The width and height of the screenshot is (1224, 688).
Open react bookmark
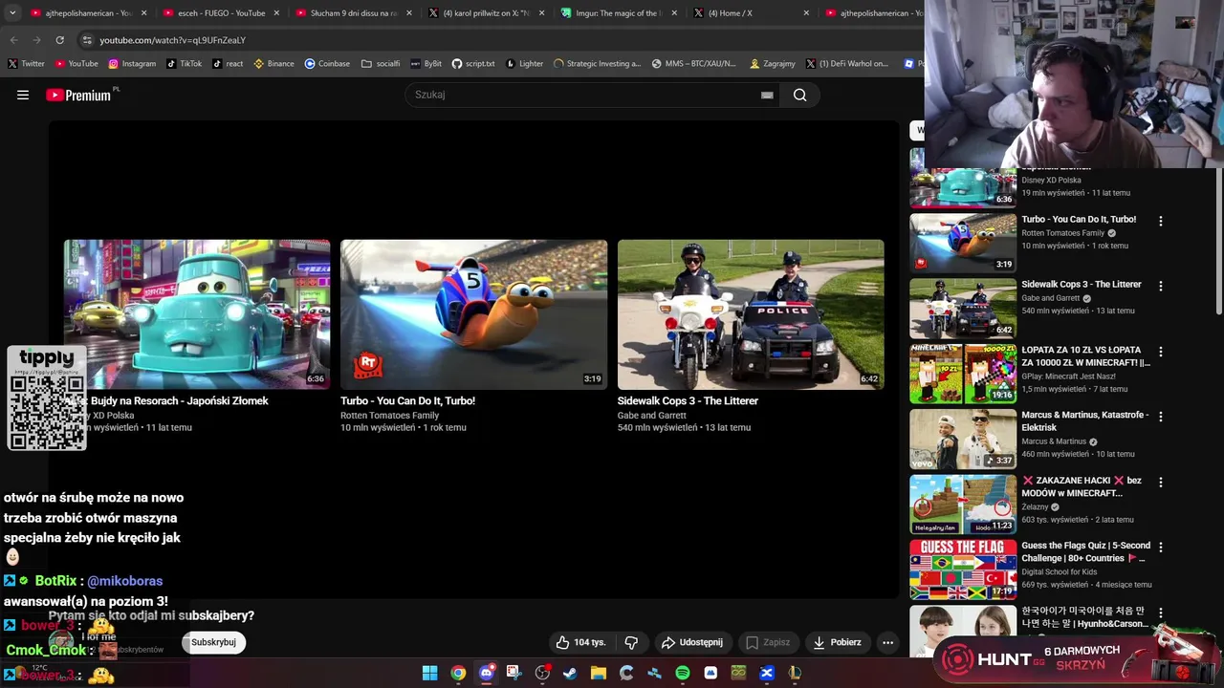pyautogui.click(x=228, y=64)
